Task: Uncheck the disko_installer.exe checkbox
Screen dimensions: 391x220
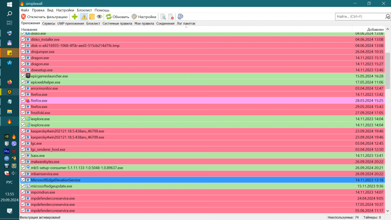Action: pyautogui.click(x=23, y=39)
